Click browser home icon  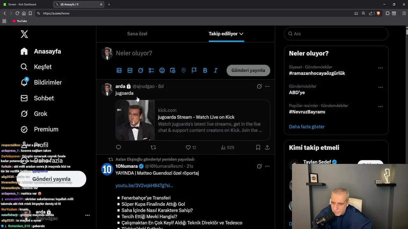[x=24, y=13]
